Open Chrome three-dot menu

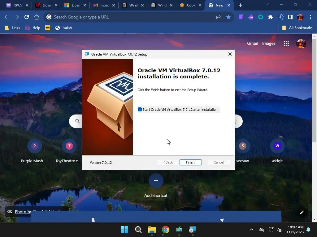click(x=310, y=17)
